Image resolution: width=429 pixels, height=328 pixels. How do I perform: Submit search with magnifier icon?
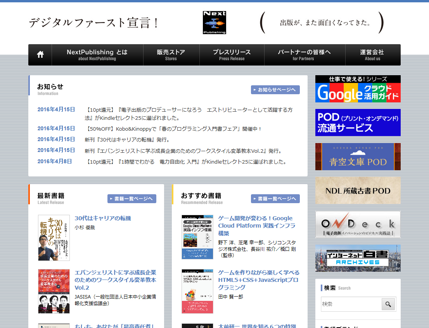point(388,304)
